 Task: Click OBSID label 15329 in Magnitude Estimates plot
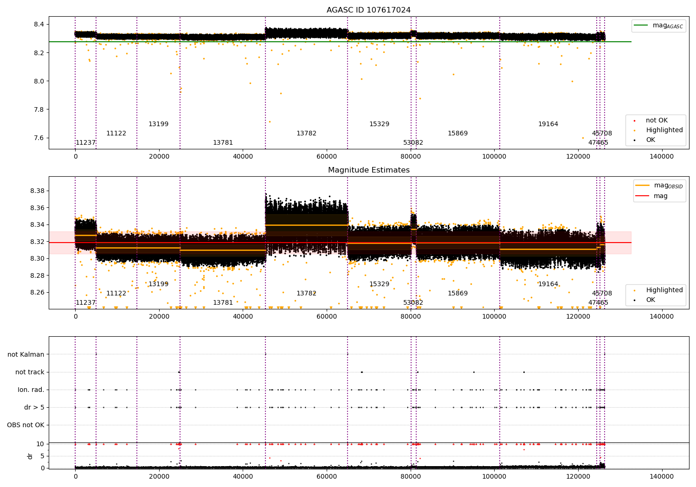coord(379,284)
